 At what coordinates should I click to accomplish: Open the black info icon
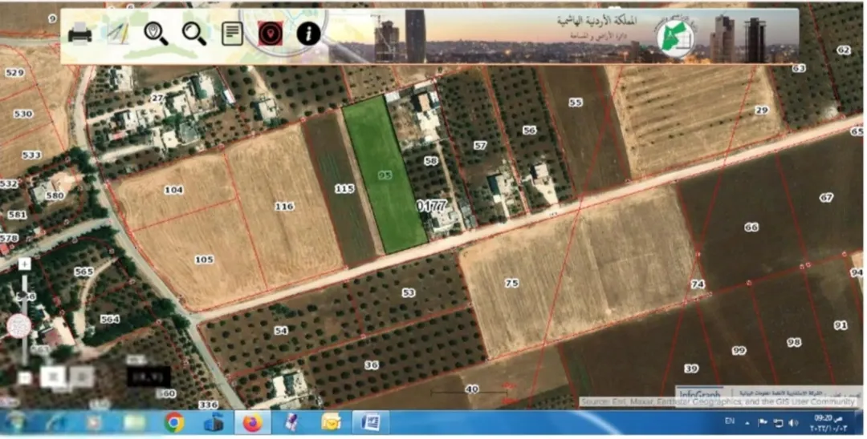308,34
